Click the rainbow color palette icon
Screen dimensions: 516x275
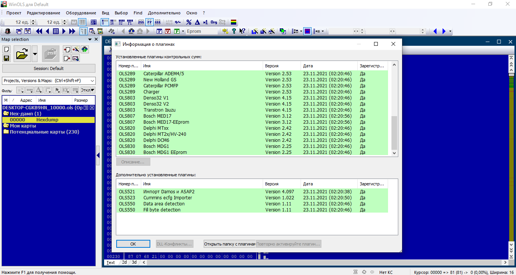tap(234, 22)
